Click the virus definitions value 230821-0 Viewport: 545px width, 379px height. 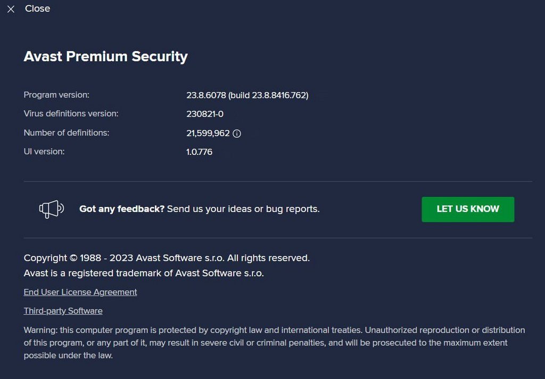[x=205, y=114]
